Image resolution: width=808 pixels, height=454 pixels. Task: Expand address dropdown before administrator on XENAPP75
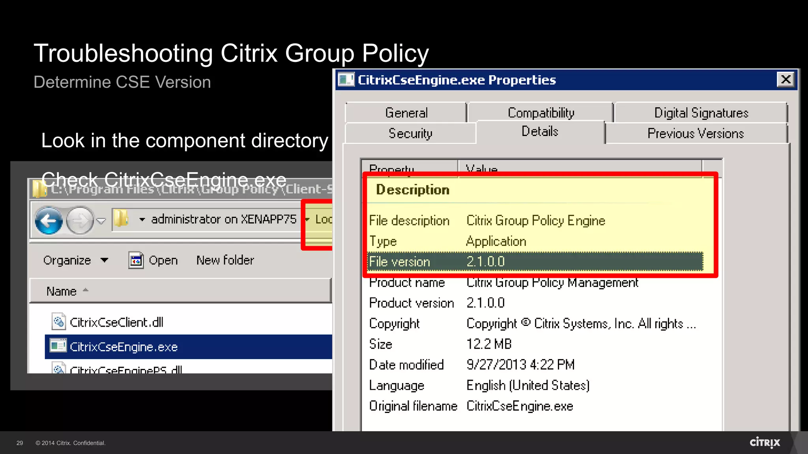[142, 220]
